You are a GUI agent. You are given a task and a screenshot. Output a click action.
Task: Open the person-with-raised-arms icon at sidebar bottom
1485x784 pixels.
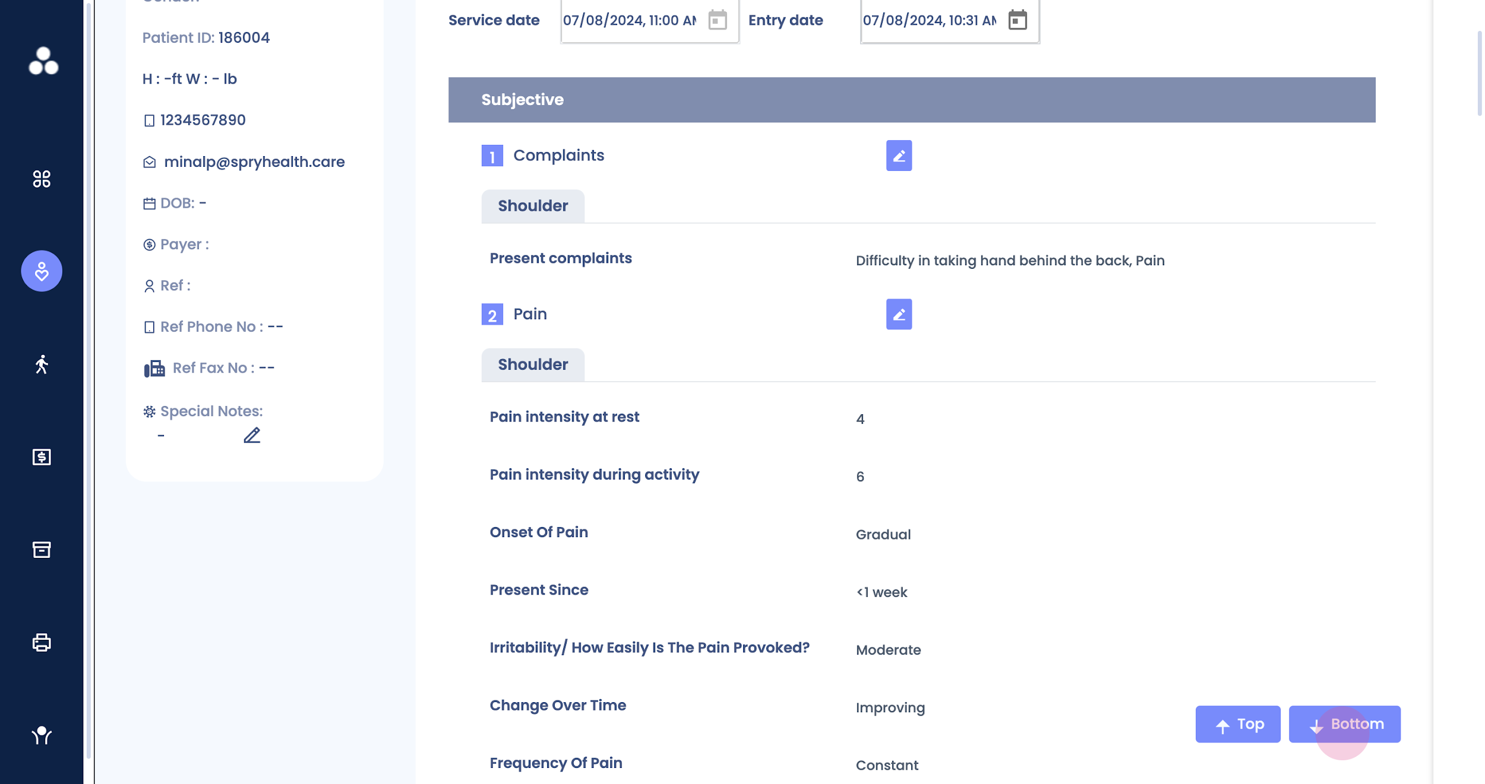point(42,735)
